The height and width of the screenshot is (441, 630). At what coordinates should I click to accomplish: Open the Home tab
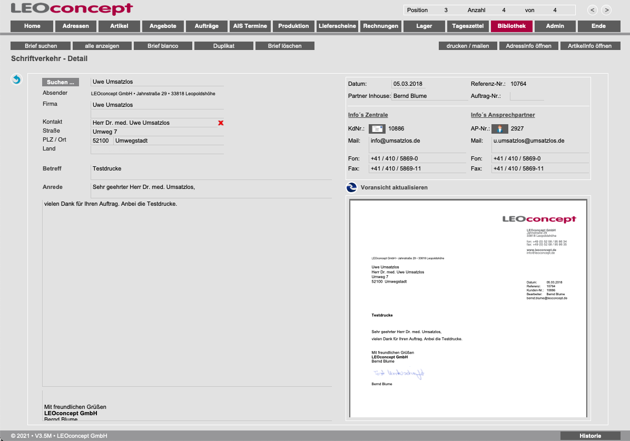tap(32, 26)
